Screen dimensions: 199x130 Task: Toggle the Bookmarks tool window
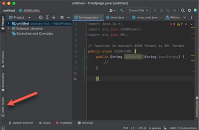coord(3,82)
